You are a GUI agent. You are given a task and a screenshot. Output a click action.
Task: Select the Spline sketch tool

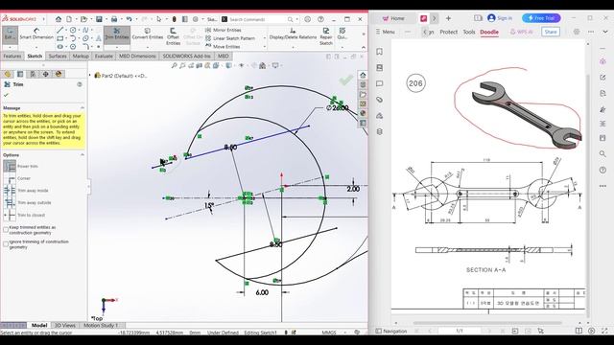85,30
